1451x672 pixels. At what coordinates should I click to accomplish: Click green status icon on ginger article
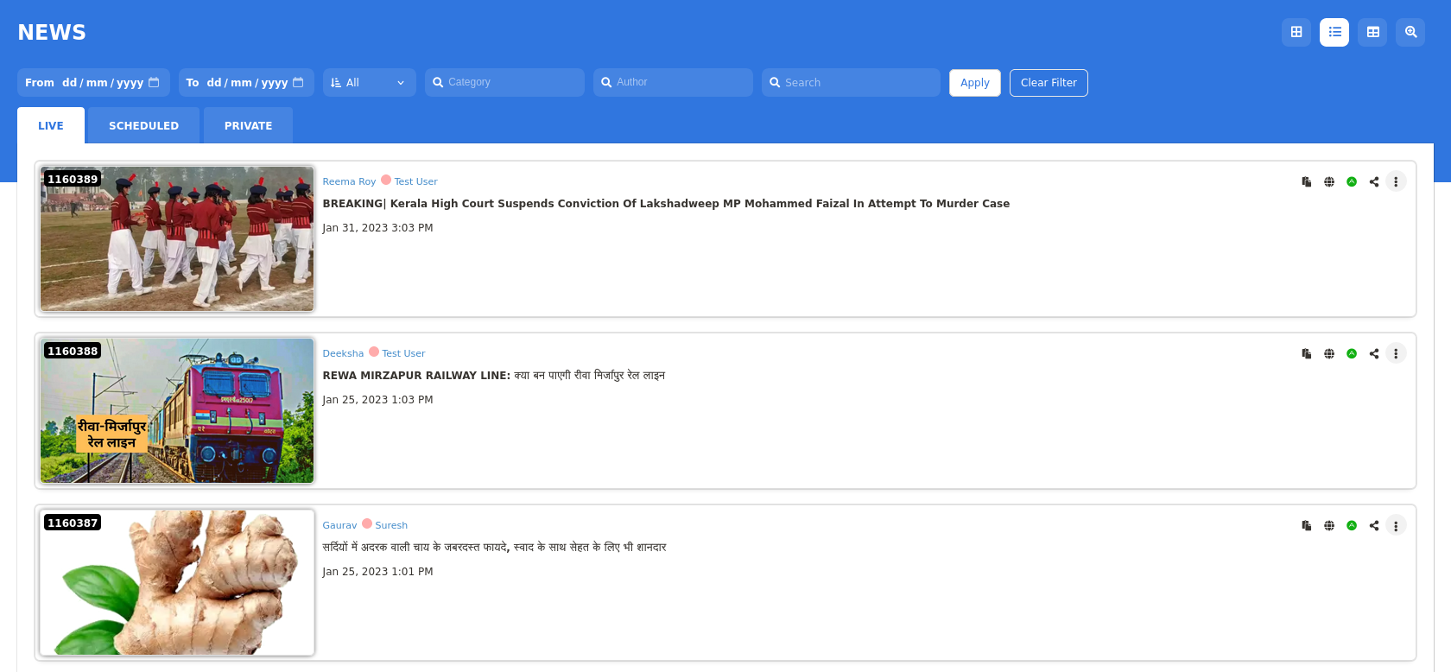click(x=1352, y=525)
